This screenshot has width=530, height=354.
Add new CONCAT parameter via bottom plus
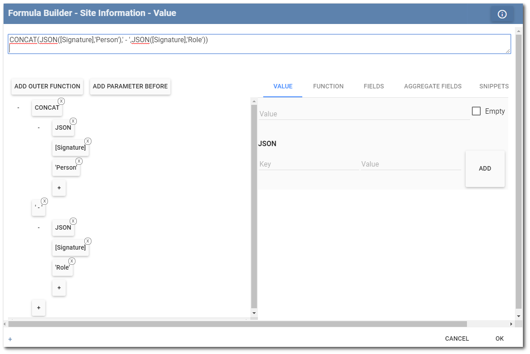click(39, 308)
